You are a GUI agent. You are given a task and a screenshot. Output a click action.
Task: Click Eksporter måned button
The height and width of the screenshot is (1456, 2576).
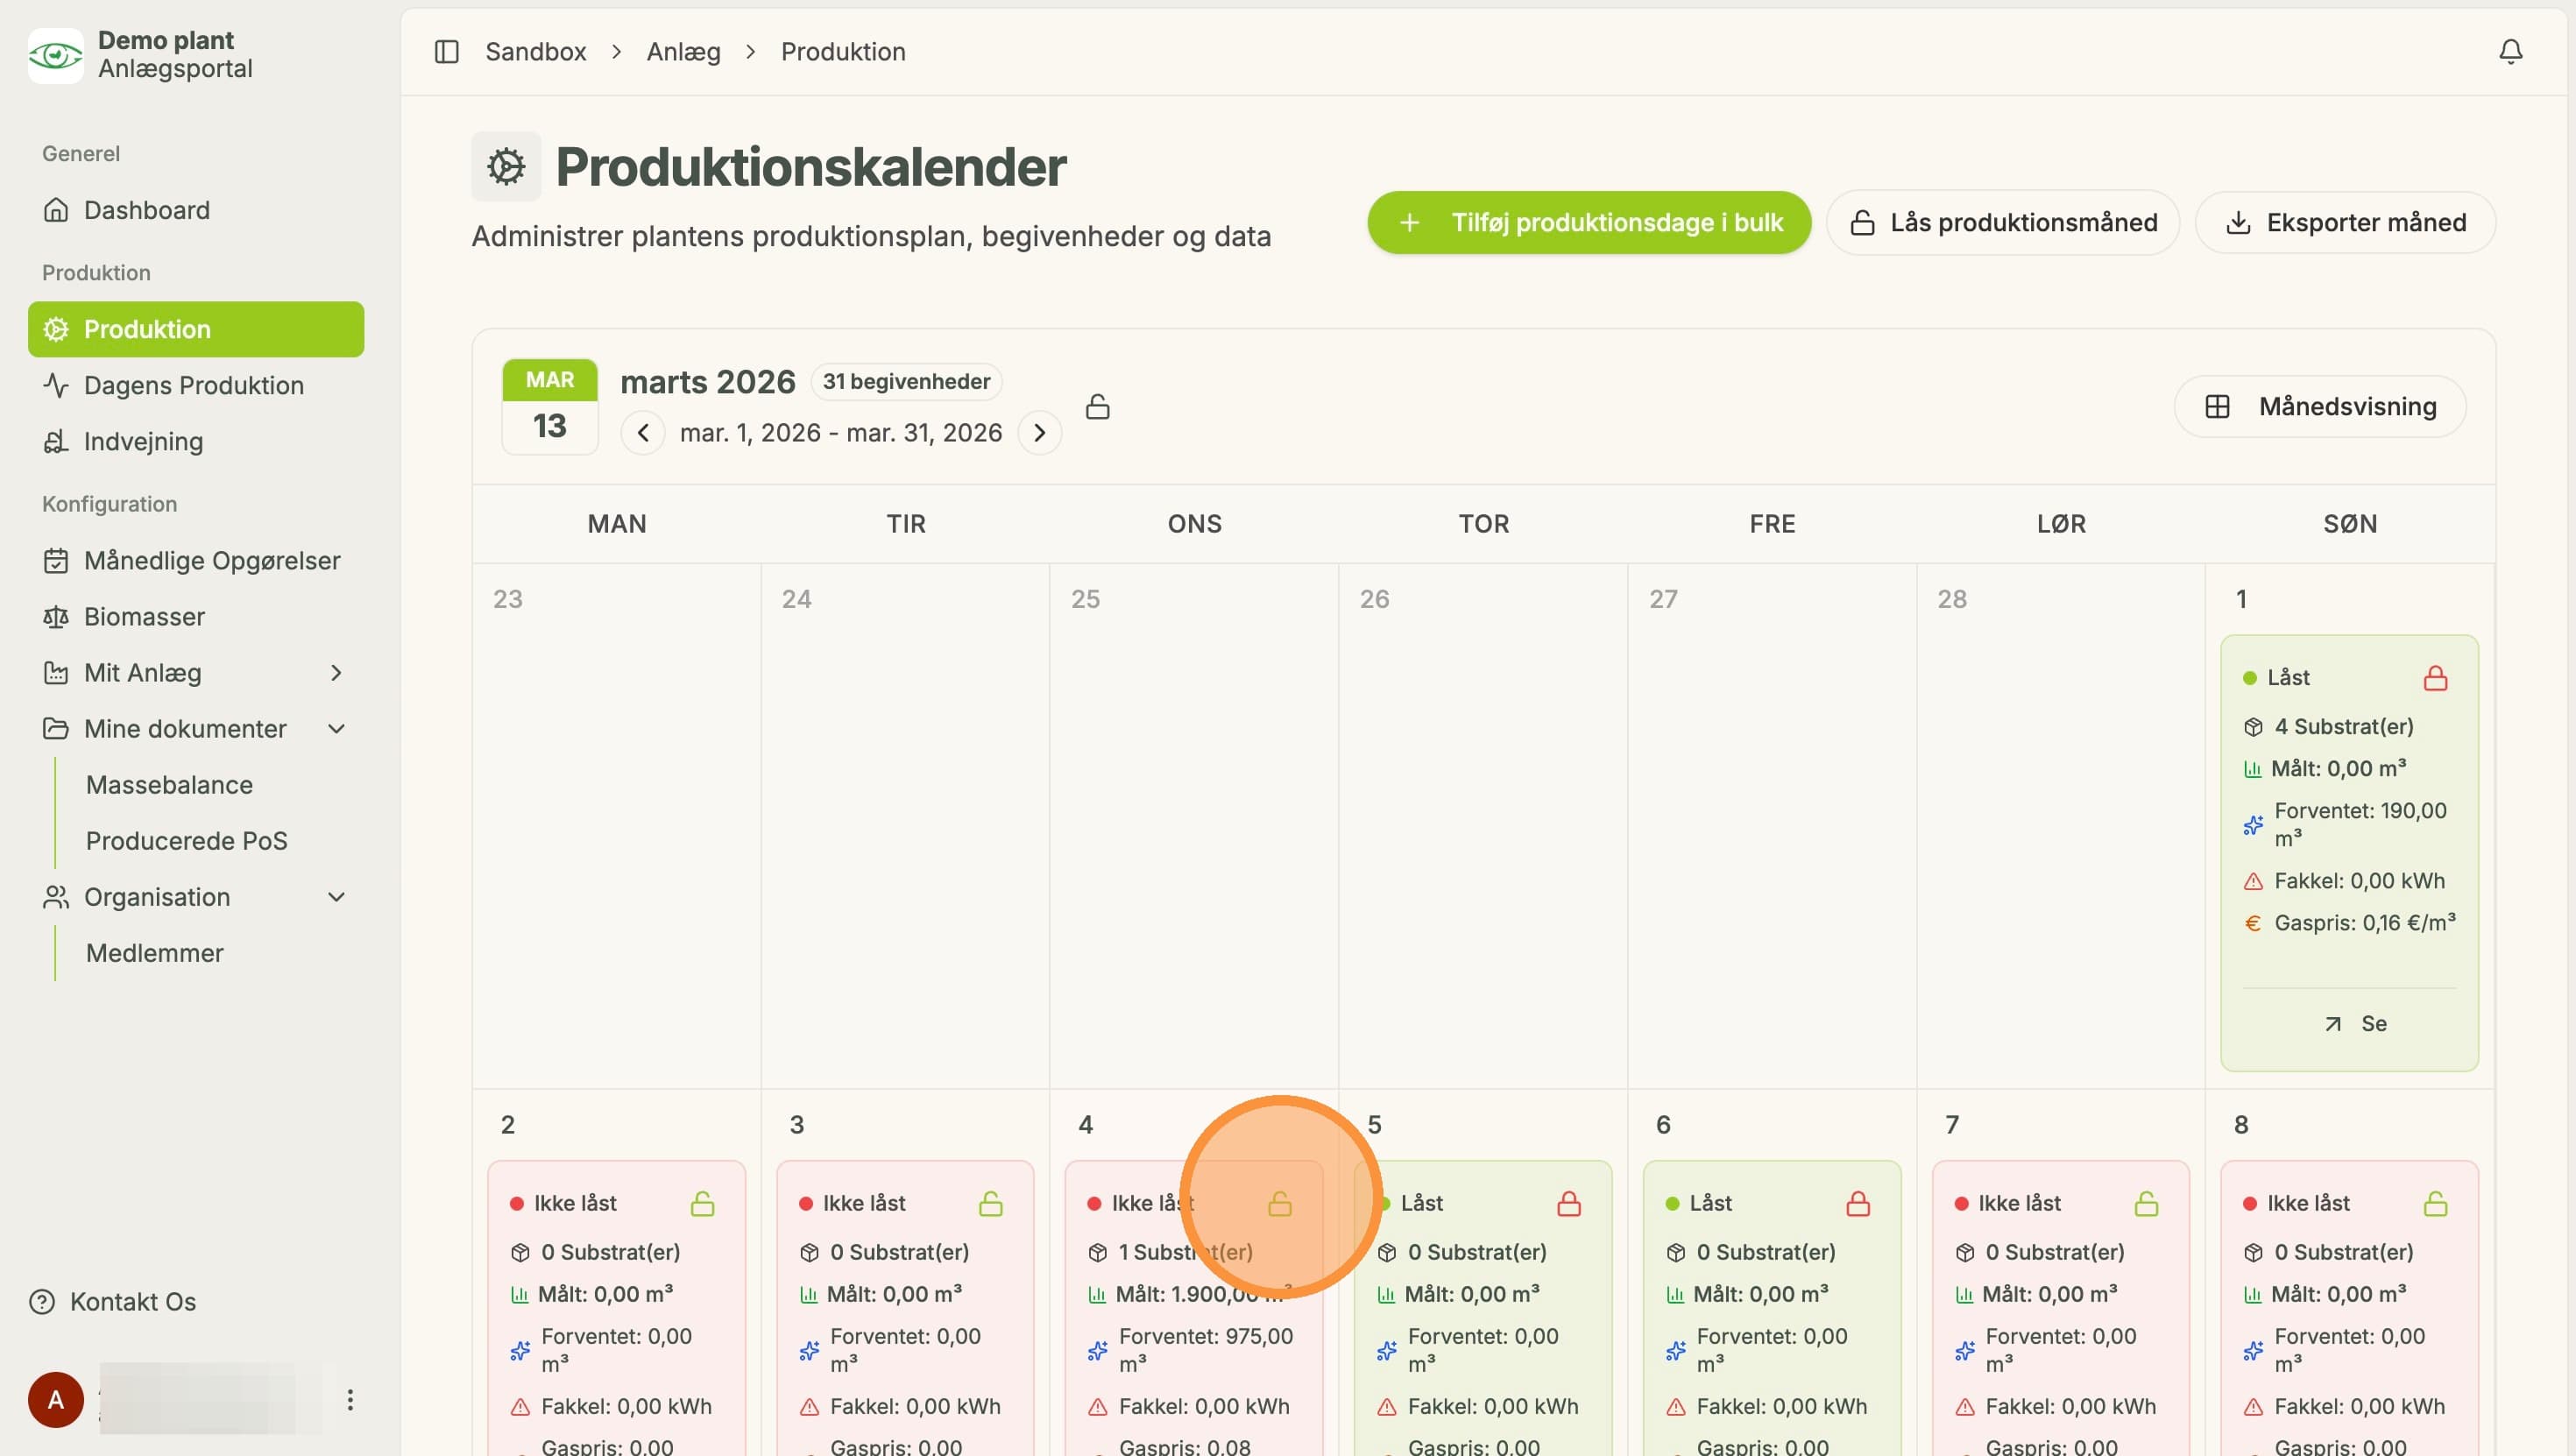click(2345, 222)
